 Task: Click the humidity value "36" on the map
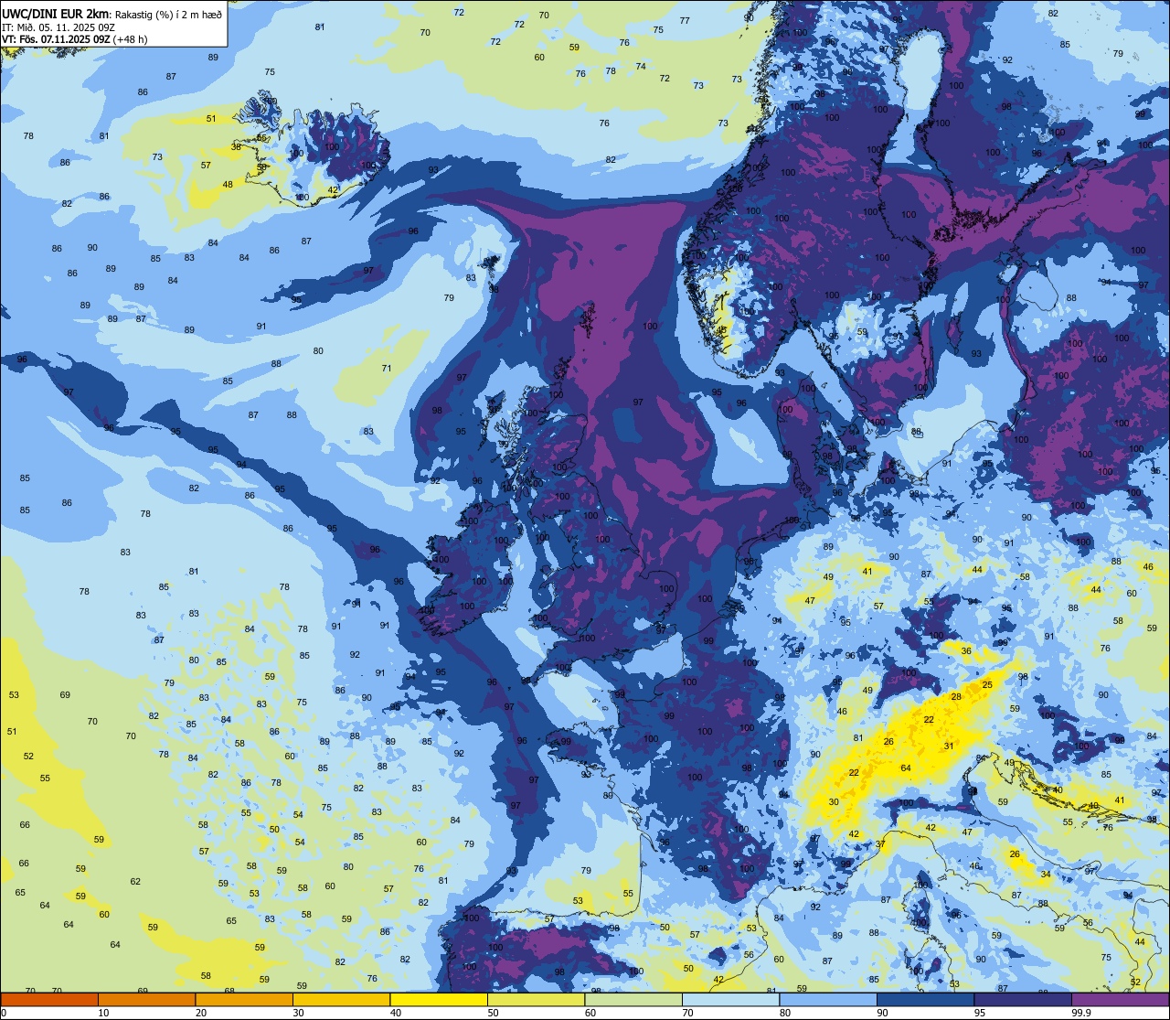pyautogui.click(x=966, y=650)
